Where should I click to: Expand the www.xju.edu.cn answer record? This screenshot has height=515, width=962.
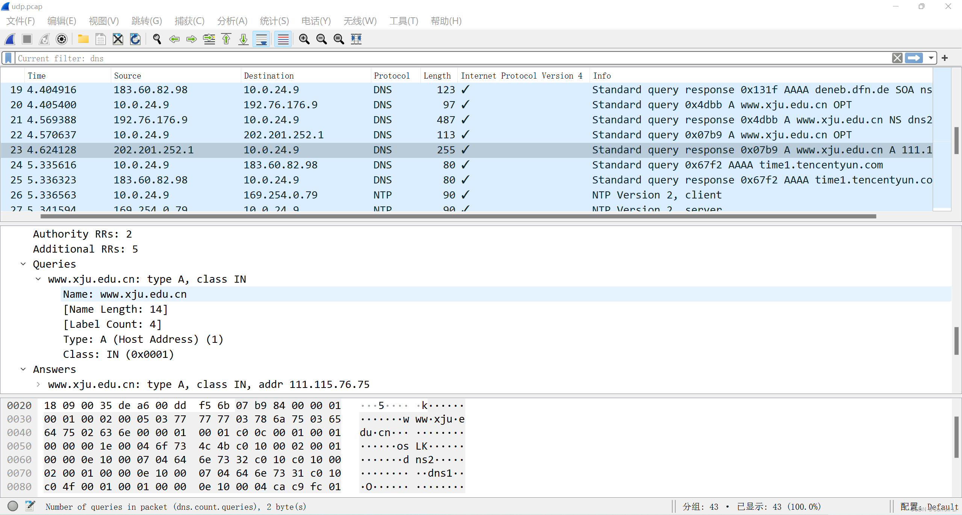(38, 384)
